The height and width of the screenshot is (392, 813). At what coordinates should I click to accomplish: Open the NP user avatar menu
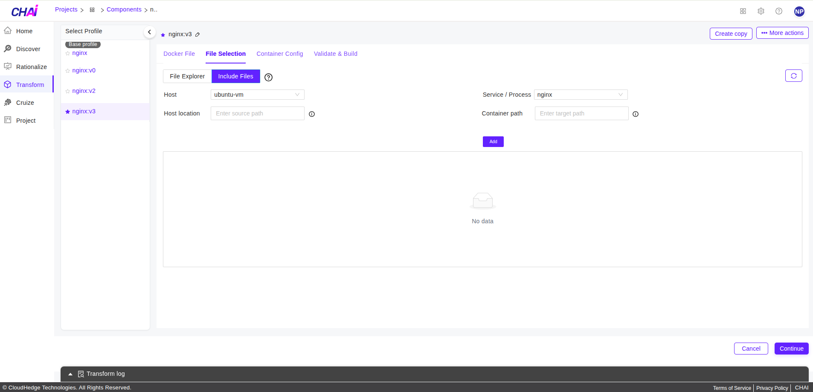click(799, 12)
